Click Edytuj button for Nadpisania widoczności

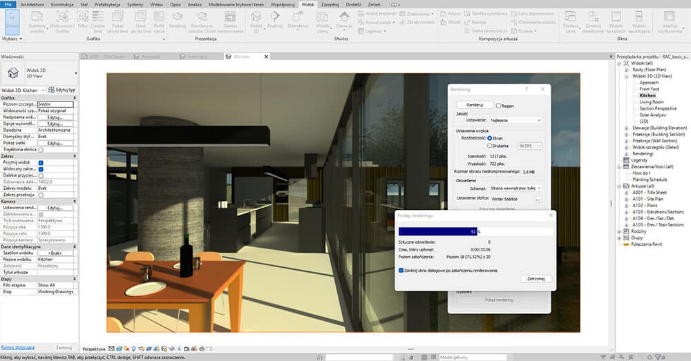tap(55, 117)
